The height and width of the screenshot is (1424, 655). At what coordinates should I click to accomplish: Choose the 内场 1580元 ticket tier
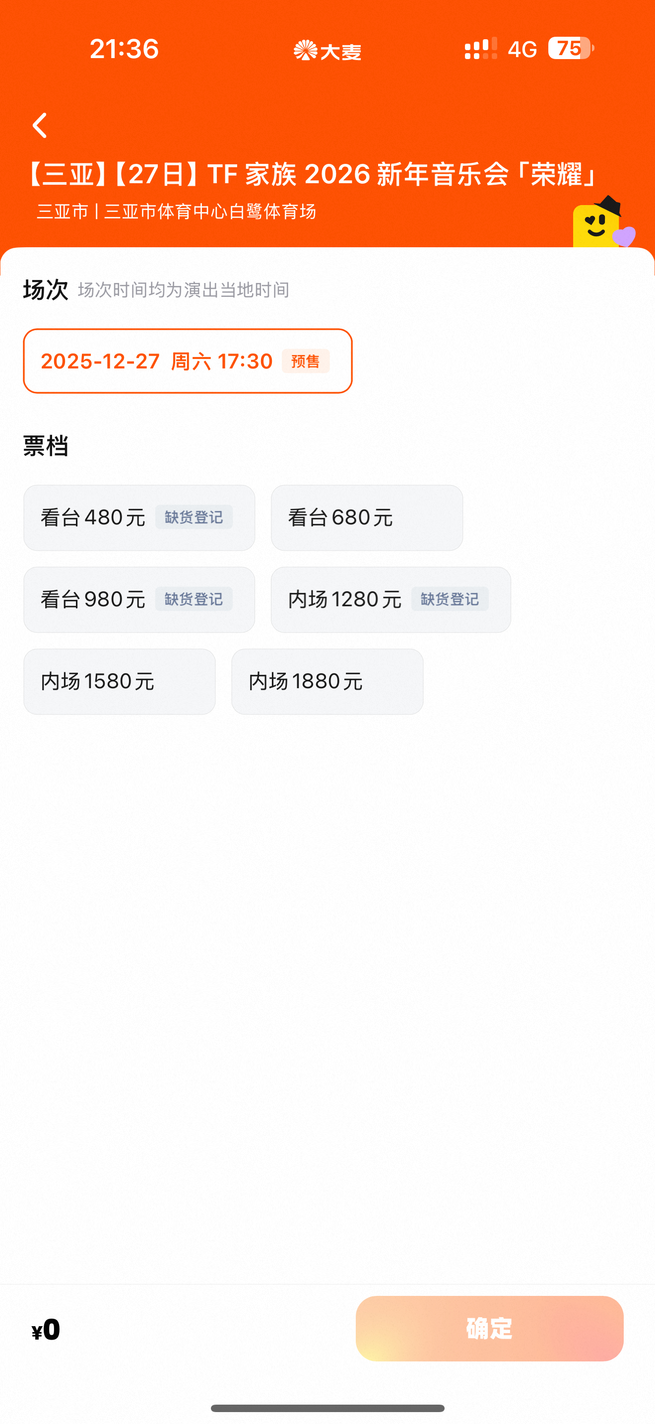click(119, 681)
